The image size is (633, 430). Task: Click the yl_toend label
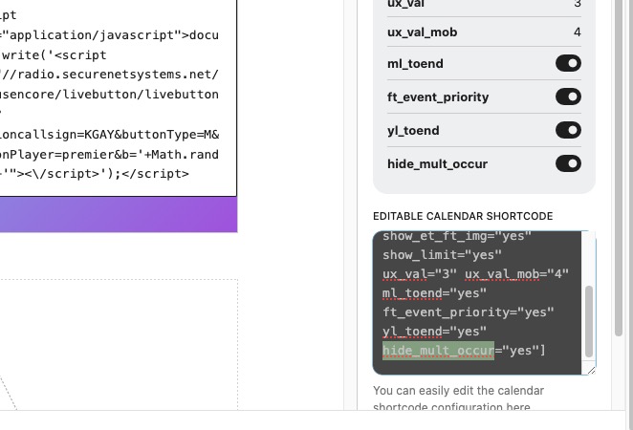[x=413, y=131]
